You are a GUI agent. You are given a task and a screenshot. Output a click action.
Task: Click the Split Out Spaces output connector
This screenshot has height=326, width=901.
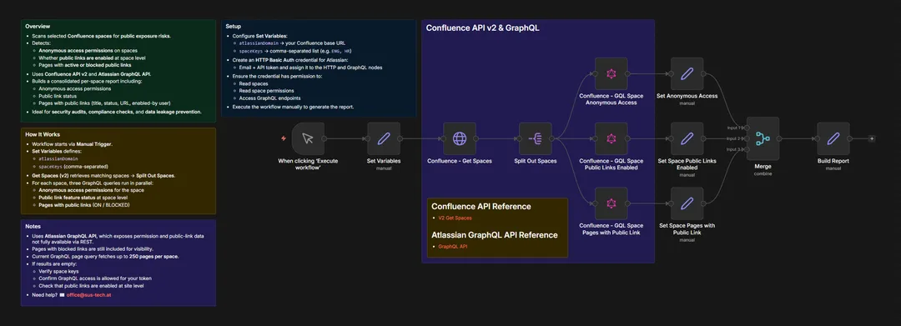[x=552, y=138]
